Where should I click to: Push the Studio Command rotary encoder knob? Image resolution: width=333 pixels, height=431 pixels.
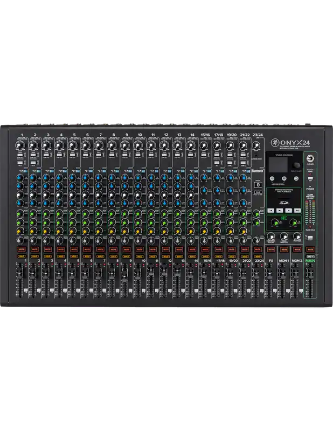pyautogui.click(x=296, y=165)
